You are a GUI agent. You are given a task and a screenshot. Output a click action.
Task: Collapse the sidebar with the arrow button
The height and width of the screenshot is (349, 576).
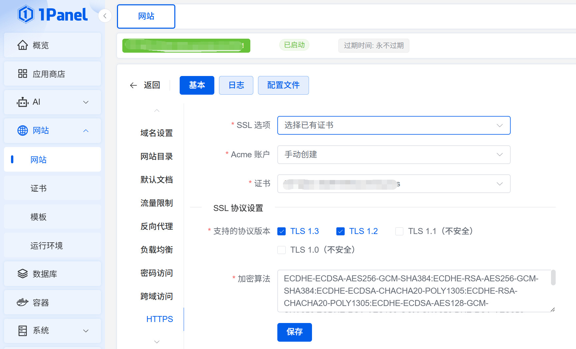[x=105, y=16]
